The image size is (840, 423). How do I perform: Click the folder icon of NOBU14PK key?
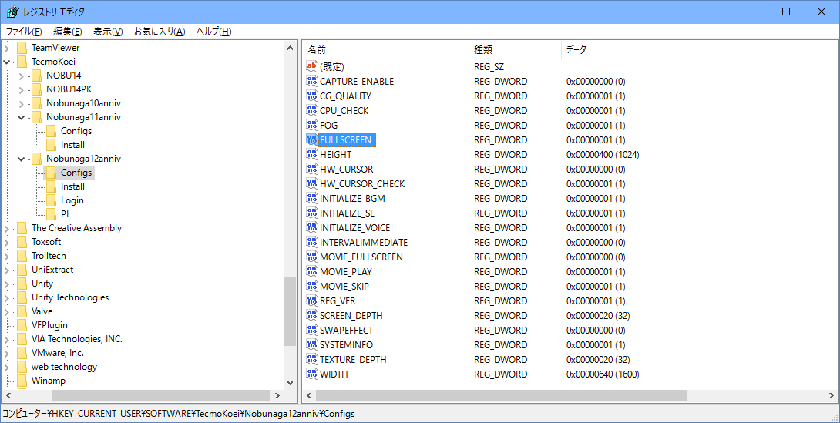coord(37,89)
